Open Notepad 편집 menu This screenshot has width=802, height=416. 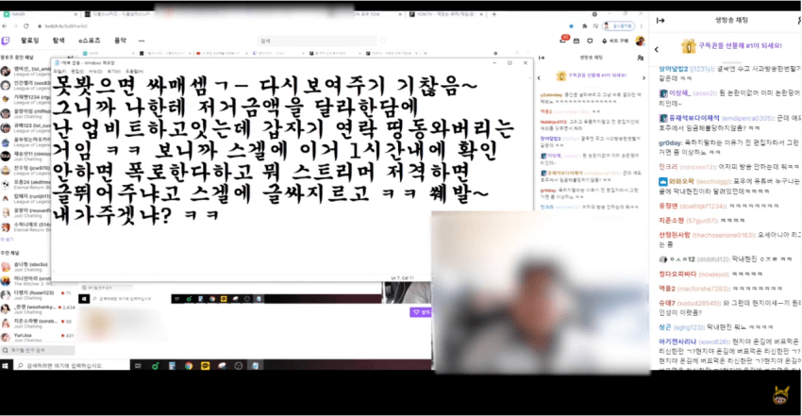point(77,72)
